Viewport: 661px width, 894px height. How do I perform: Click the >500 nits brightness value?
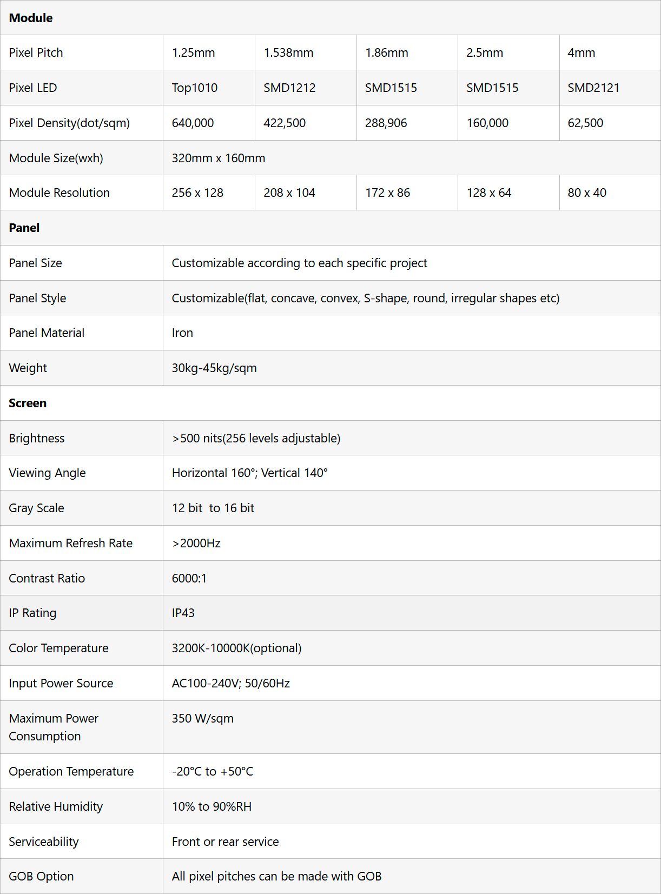tap(256, 439)
